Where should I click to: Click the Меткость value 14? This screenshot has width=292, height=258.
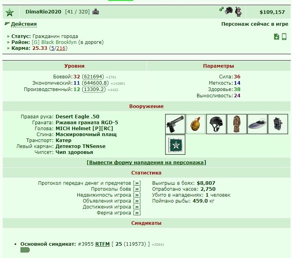(x=237, y=83)
